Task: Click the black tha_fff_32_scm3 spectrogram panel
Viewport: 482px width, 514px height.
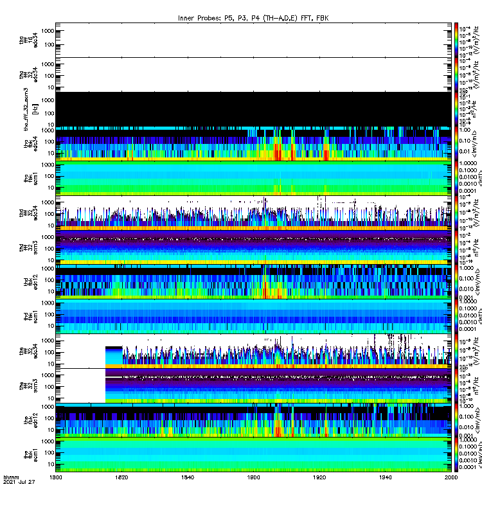Action: [x=253, y=109]
